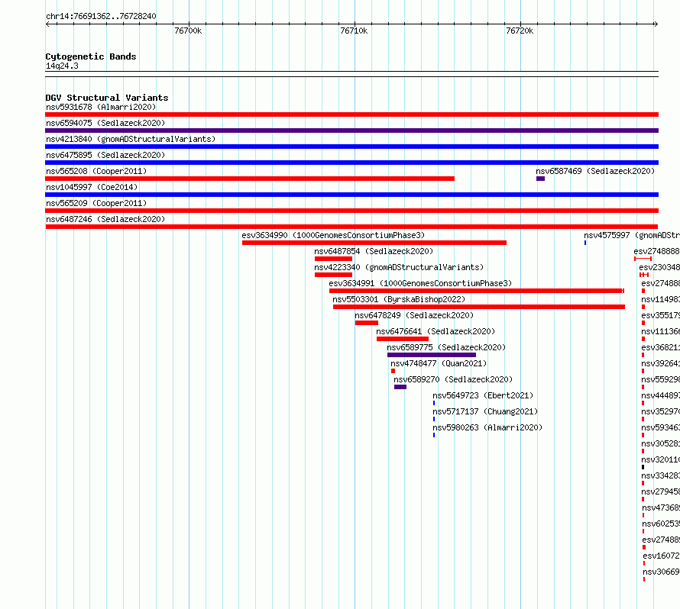Image resolution: width=680 pixels, height=609 pixels.
Task: Click the Cytogenetic Bands track title
Action: click(x=91, y=56)
